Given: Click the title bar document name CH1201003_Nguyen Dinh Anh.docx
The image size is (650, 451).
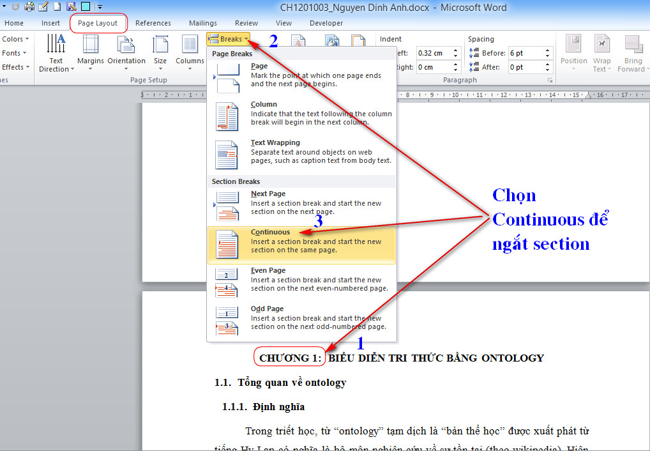Looking at the screenshot, I should [354, 8].
